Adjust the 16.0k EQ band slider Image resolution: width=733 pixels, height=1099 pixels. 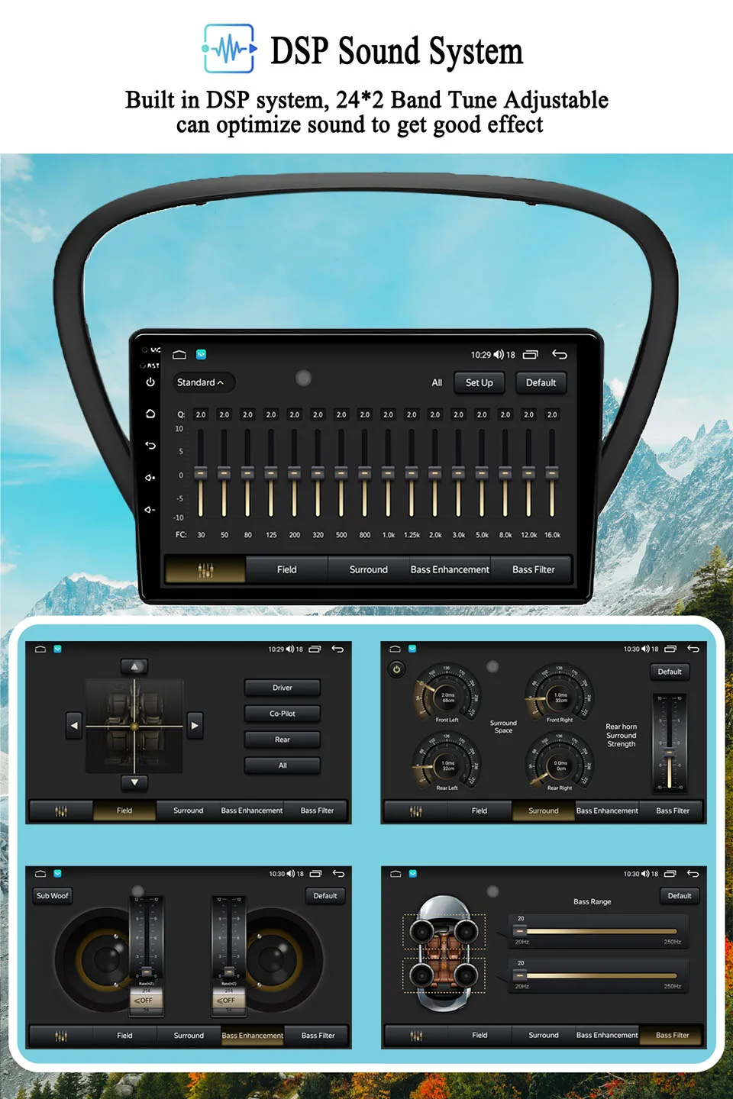(552, 473)
